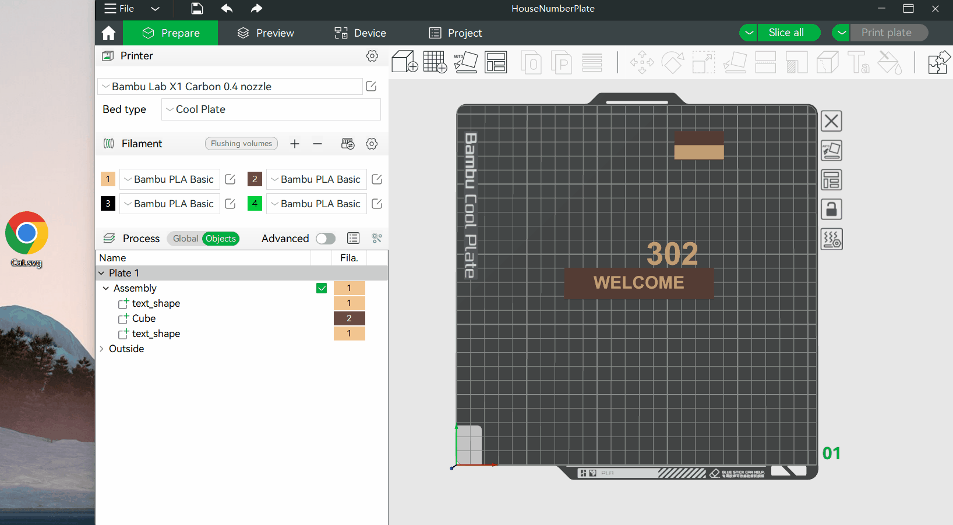953x525 pixels.
Task: Open the Assembly view puzzle icon
Action: click(939, 62)
